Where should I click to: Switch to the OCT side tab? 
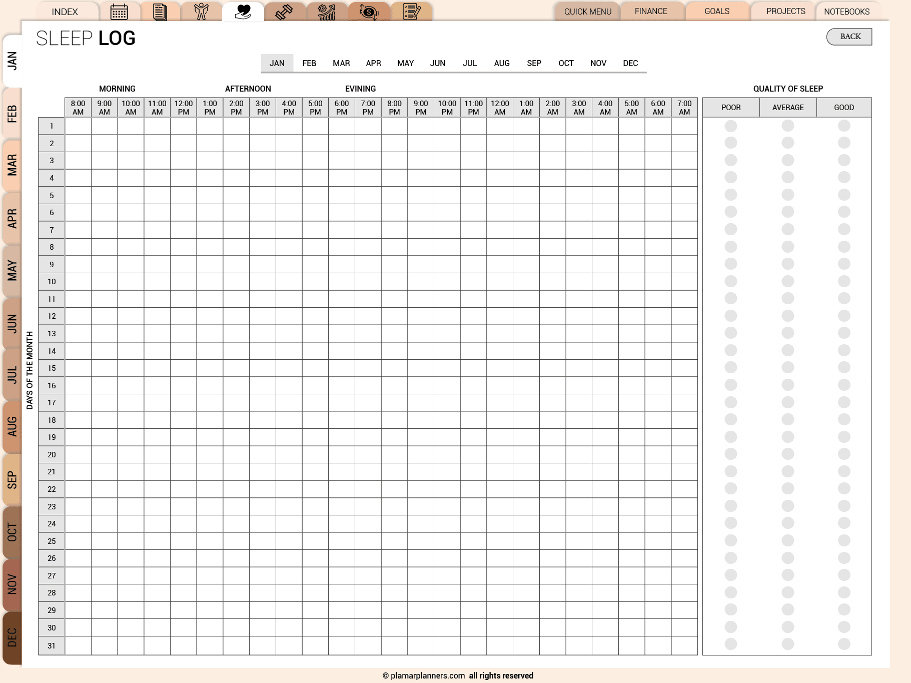(12, 532)
